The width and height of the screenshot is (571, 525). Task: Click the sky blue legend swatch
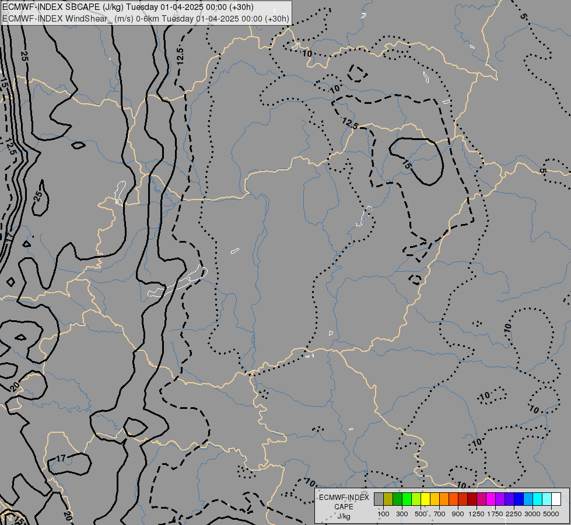pyautogui.click(x=528, y=499)
